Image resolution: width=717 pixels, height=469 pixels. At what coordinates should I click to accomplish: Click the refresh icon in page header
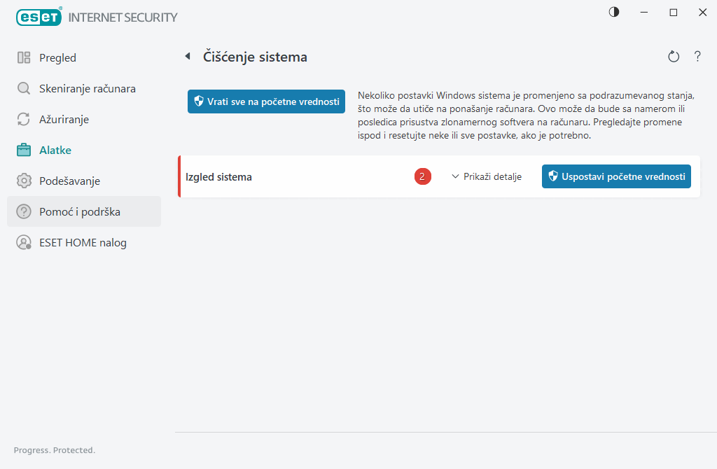pos(674,57)
